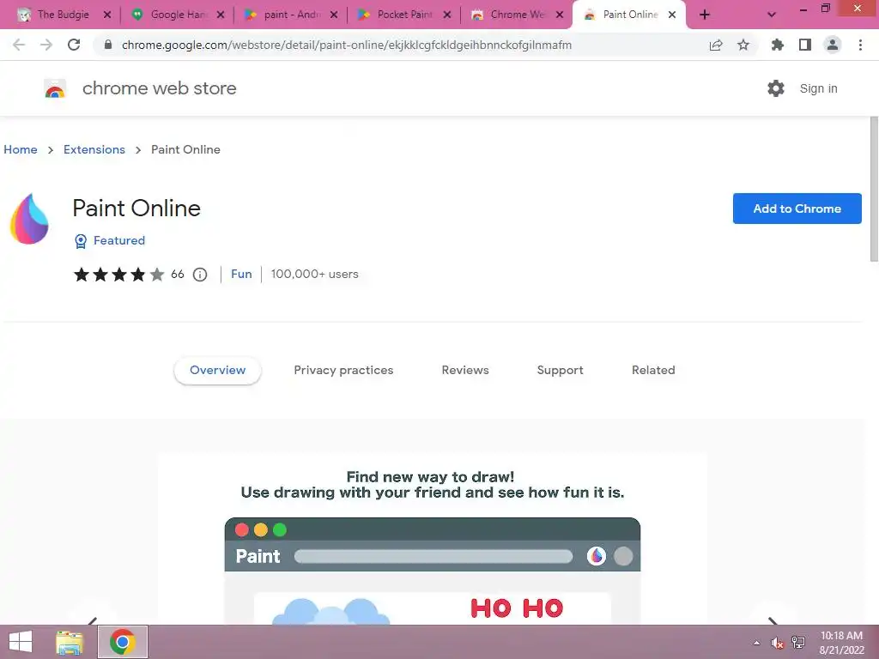The height and width of the screenshot is (659, 879).
Task: Click the Add to Chrome button
Action: click(x=797, y=209)
